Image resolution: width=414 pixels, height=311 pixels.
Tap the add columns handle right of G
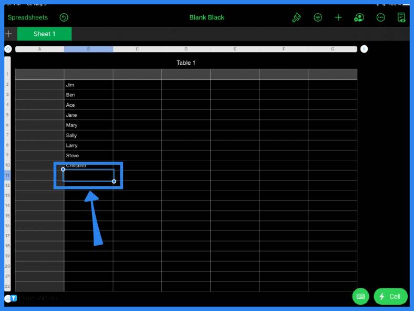364,49
